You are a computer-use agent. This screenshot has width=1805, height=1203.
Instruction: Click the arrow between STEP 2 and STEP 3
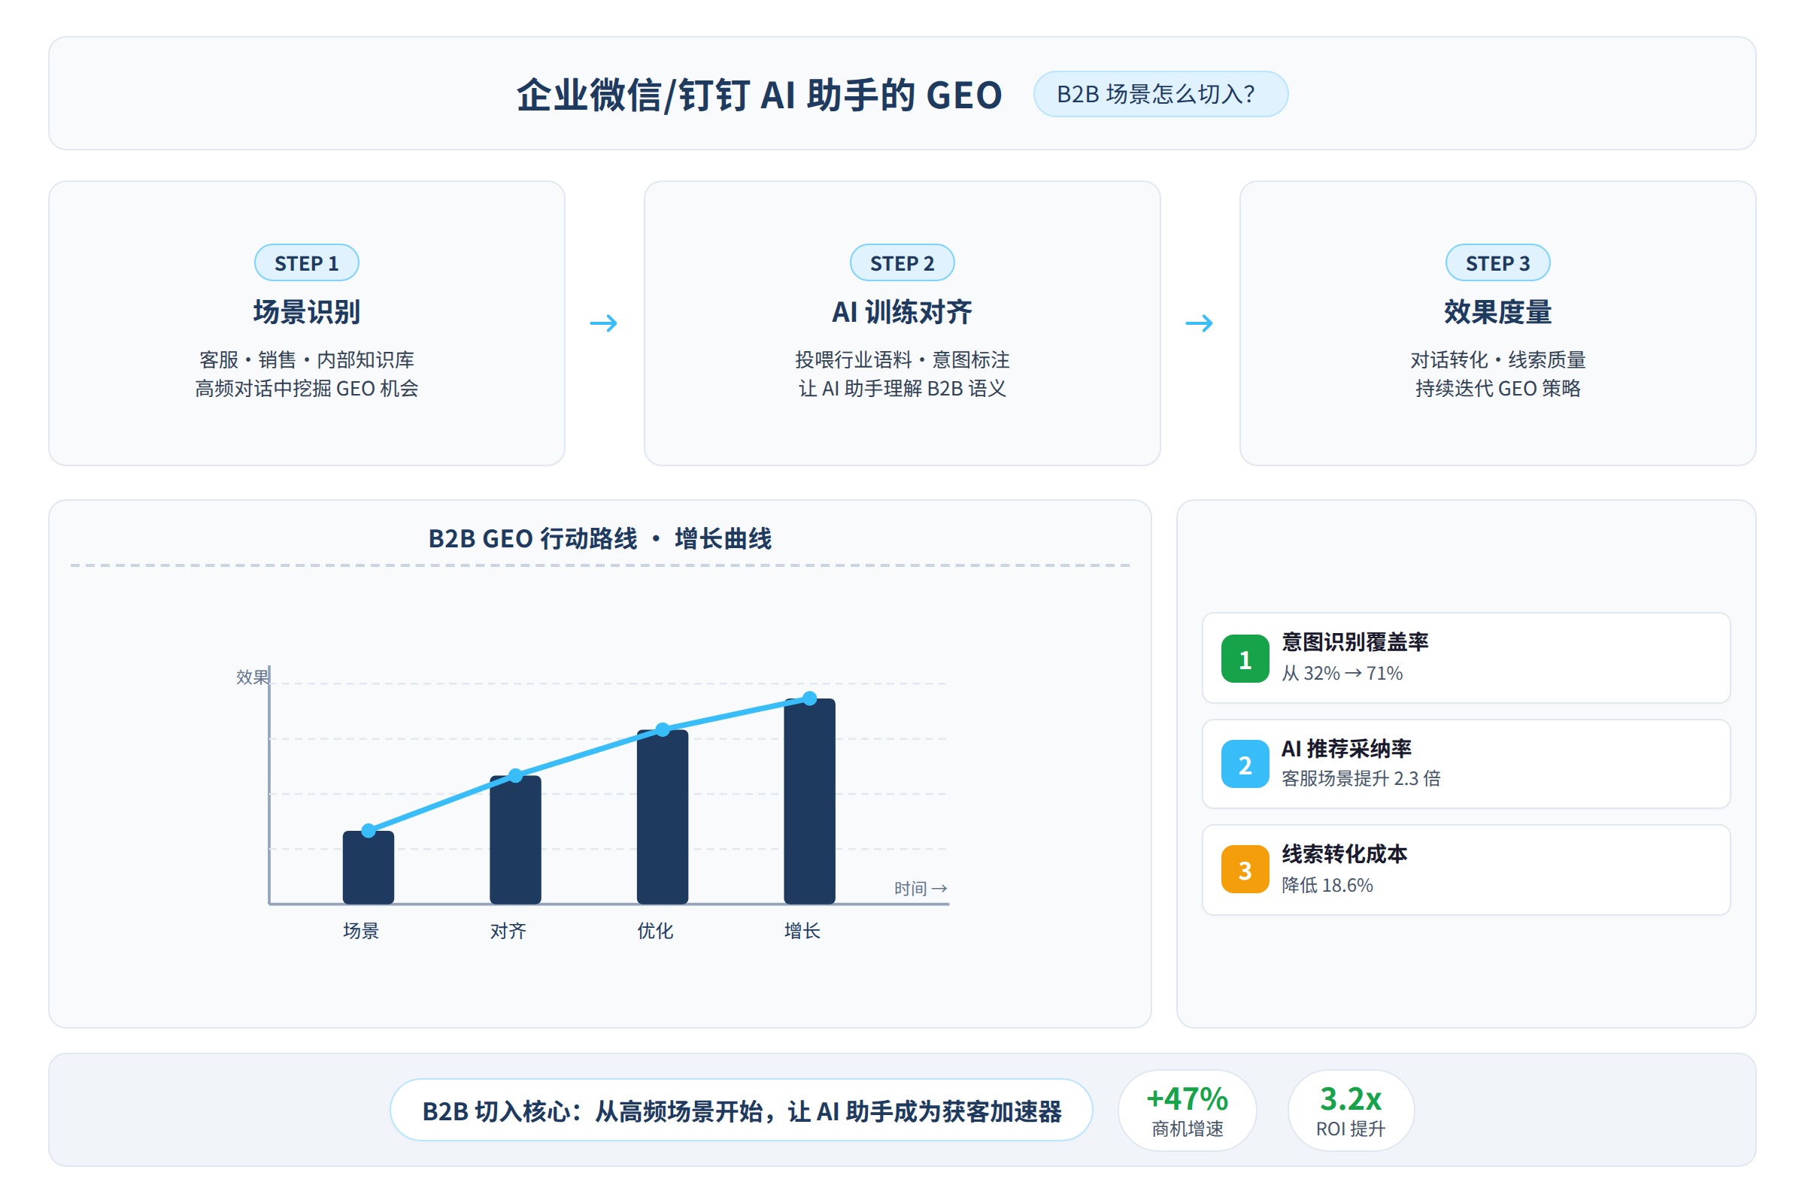click(x=1200, y=323)
